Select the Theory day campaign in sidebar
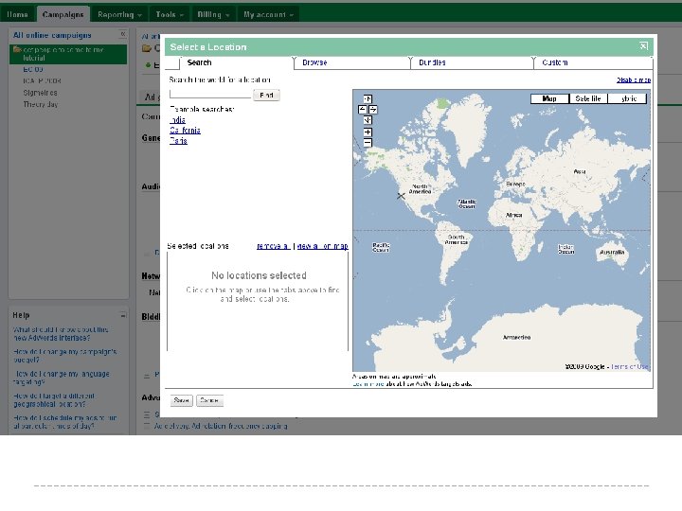 [x=41, y=104]
